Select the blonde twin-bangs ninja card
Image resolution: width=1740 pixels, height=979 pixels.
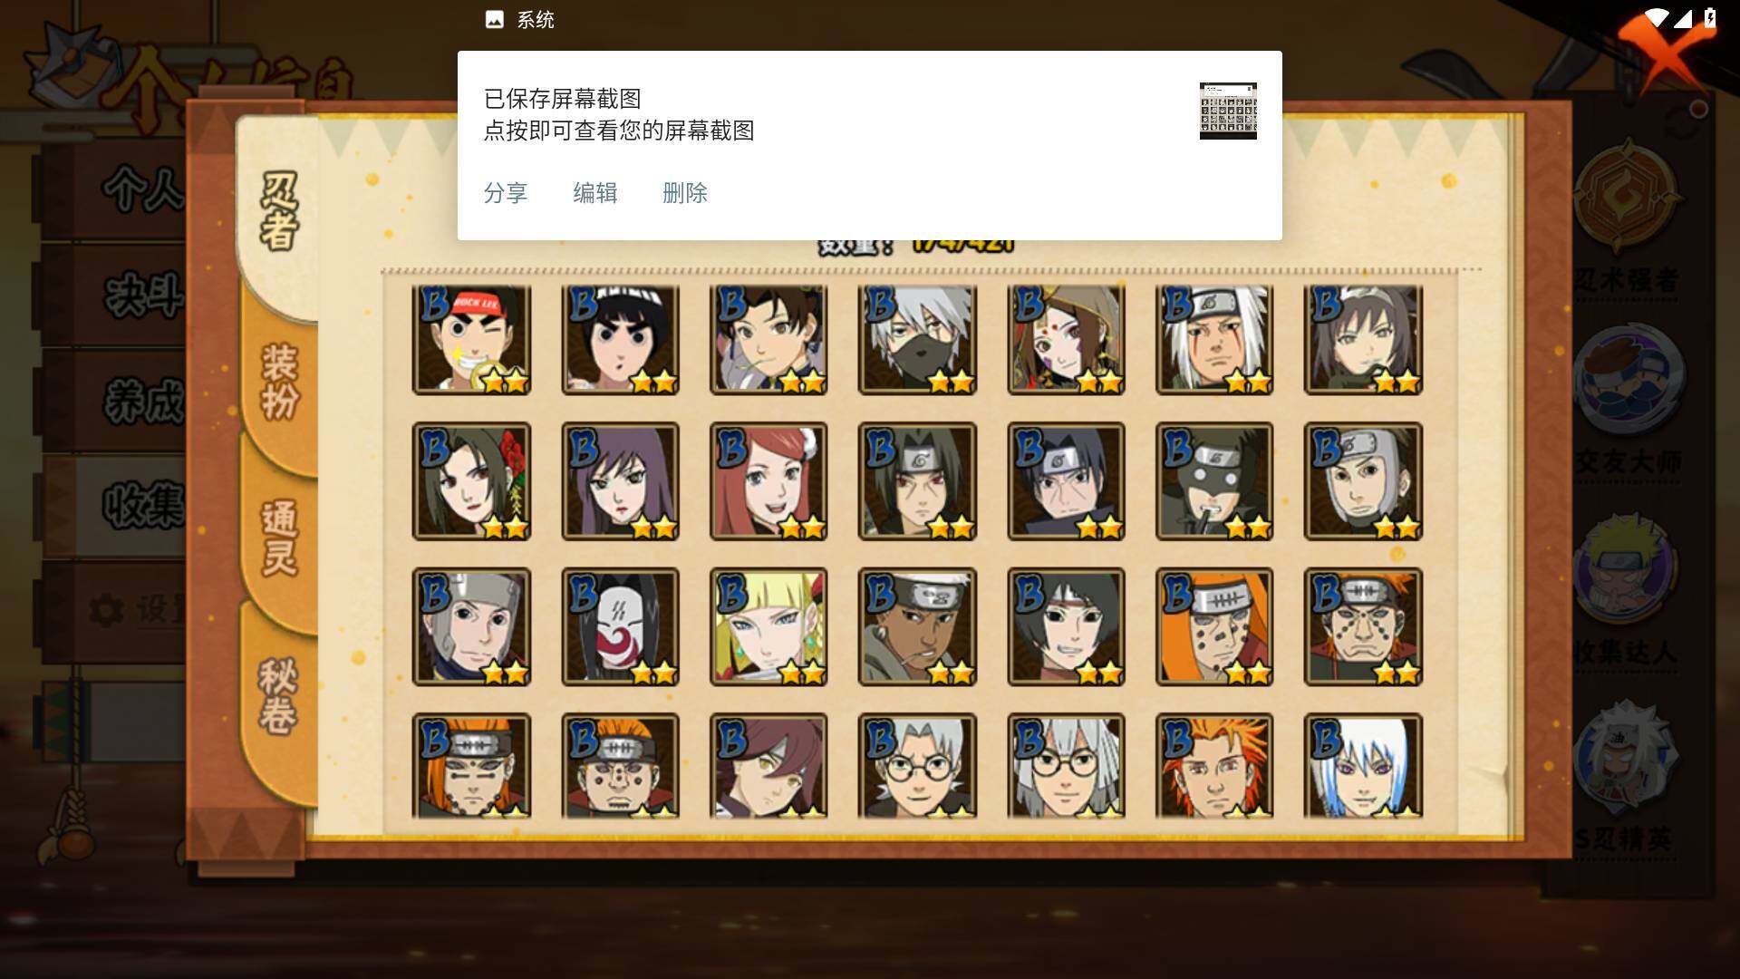coord(768,626)
